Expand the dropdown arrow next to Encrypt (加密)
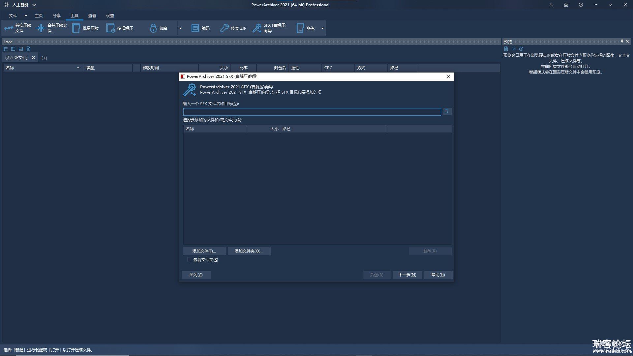The image size is (633, 356). pos(180,28)
